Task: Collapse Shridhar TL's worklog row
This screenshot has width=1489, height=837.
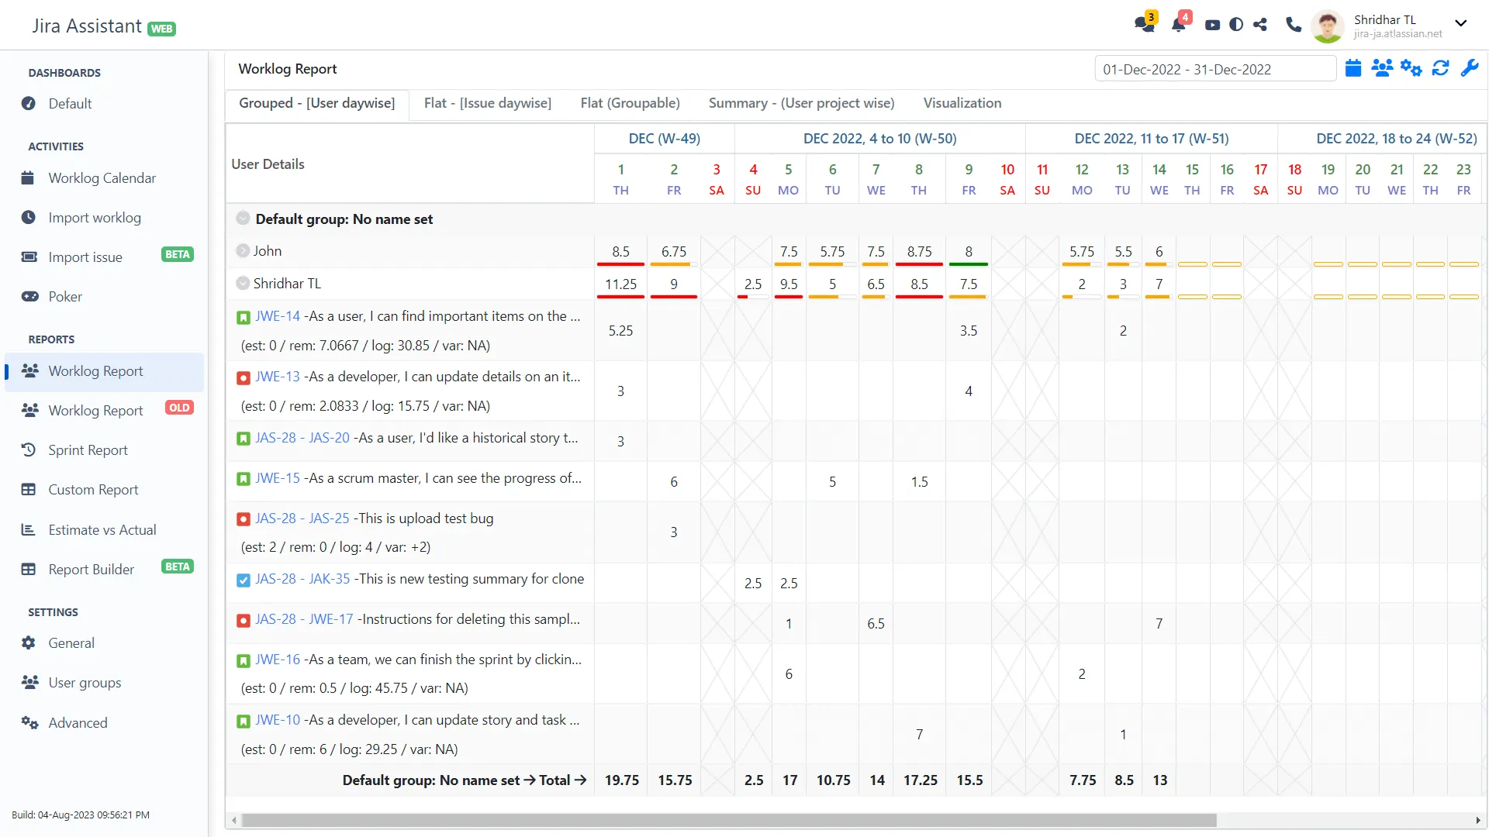Action: [243, 284]
